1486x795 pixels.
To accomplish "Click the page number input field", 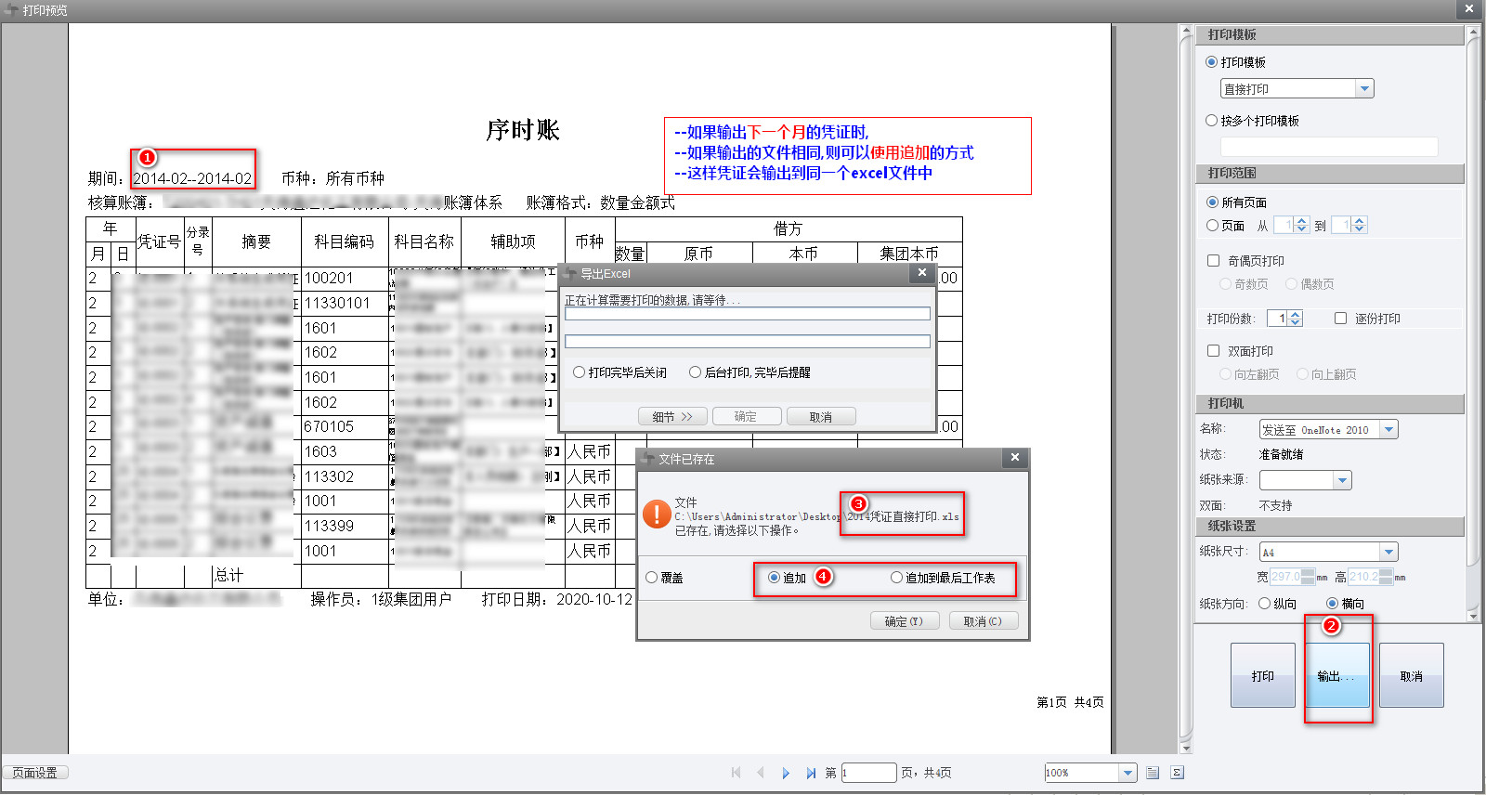I will [x=868, y=773].
